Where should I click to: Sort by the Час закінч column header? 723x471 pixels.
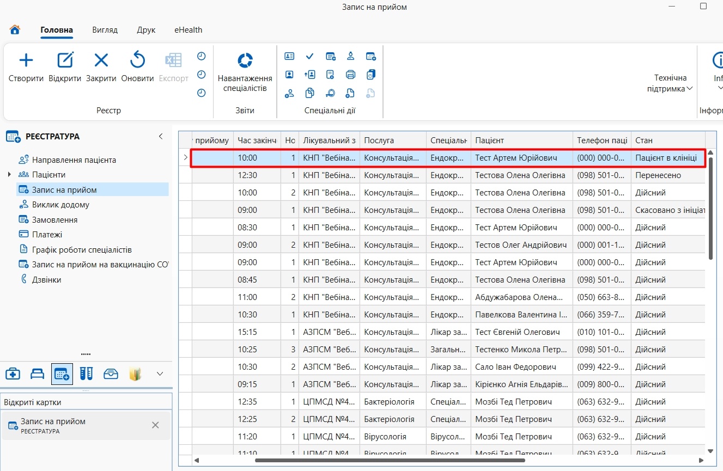257,140
